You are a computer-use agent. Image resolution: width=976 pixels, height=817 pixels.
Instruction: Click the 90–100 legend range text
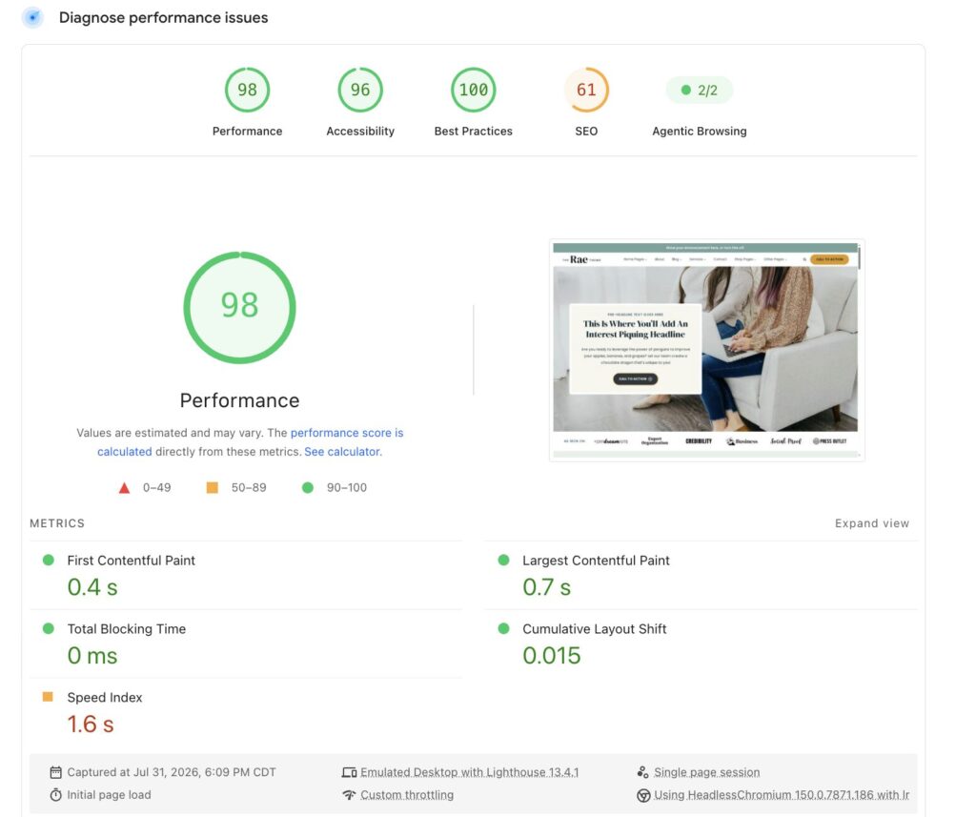click(x=347, y=487)
